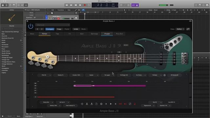Switch to the Tab tab
Screen dimensions: 210x118
pyautogui.click(x=57, y=34)
